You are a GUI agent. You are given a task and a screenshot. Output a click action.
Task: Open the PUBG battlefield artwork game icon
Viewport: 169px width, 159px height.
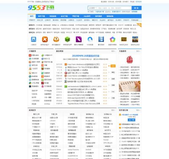click(135, 39)
